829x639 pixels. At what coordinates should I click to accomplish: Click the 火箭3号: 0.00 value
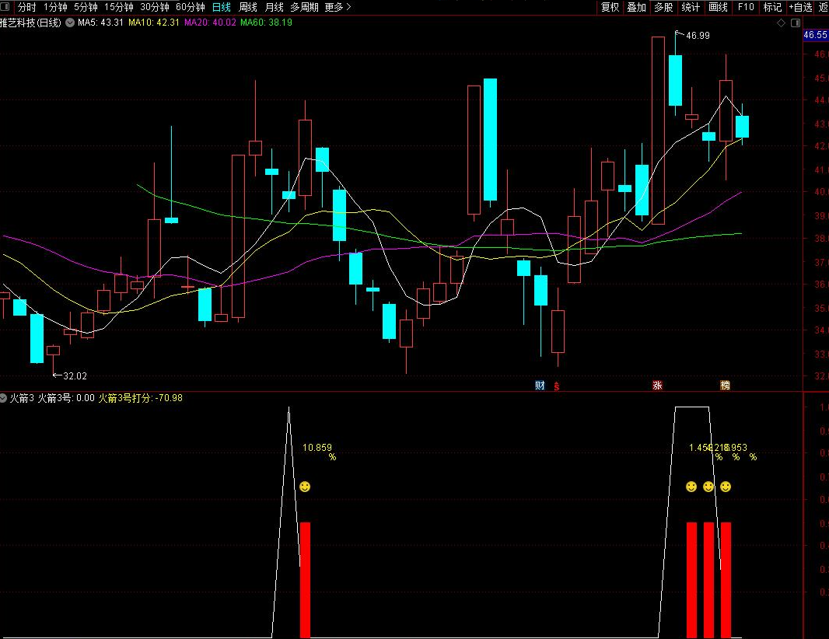click(66, 398)
